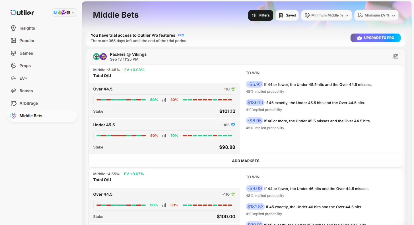Click the Minimum EV % chart icon
The height and width of the screenshot is (225, 414).
click(361, 15)
